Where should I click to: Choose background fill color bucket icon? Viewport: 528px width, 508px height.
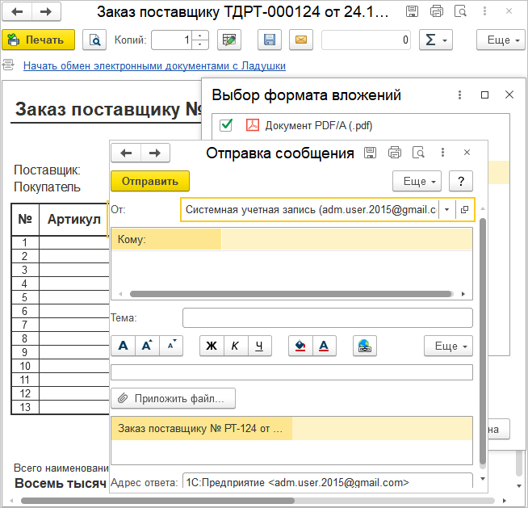tap(300, 346)
